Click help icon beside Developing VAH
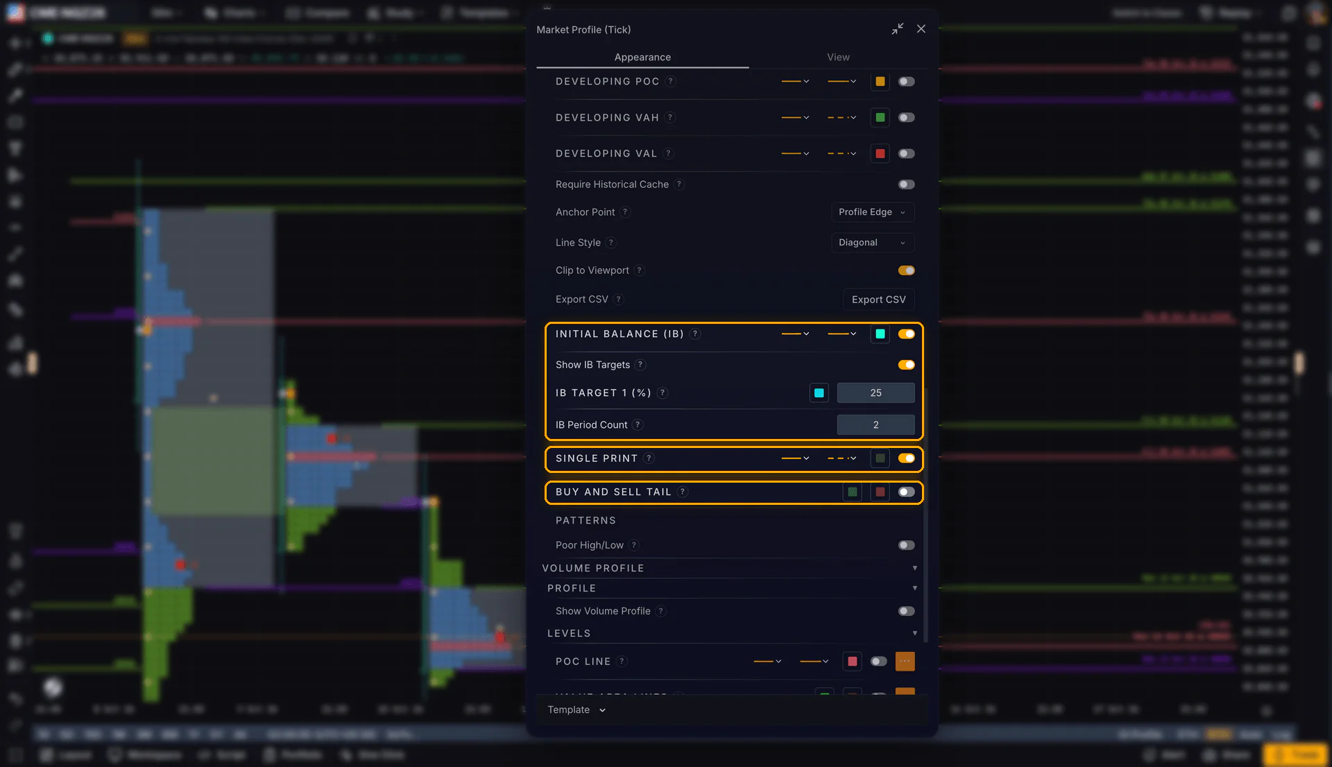1332x767 pixels. (670, 118)
